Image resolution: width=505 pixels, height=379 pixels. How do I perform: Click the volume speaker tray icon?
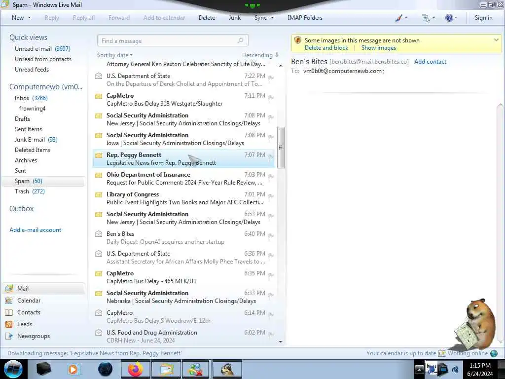pos(455,370)
